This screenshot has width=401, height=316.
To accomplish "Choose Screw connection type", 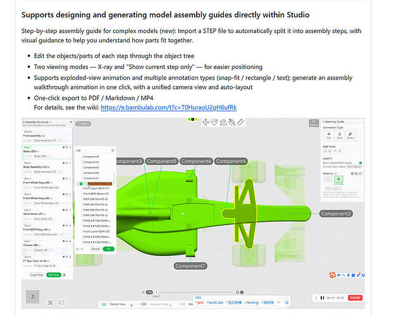I will point(350,135).
